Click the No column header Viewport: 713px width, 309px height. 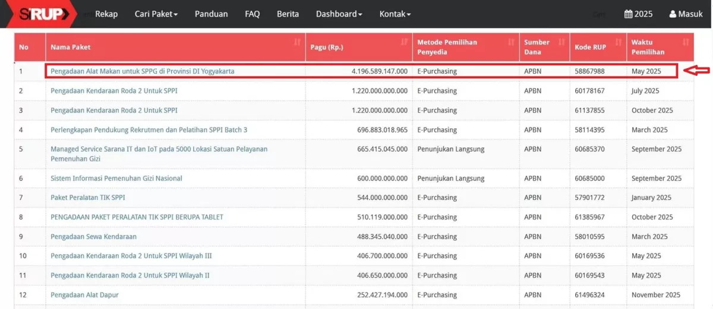click(x=30, y=47)
